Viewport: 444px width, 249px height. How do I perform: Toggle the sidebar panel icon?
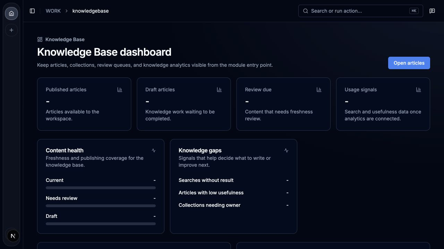(x=32, y=11)
